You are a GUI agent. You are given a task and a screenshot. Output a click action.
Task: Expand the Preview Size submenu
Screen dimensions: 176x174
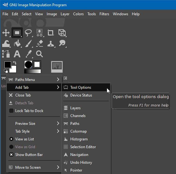34,124
